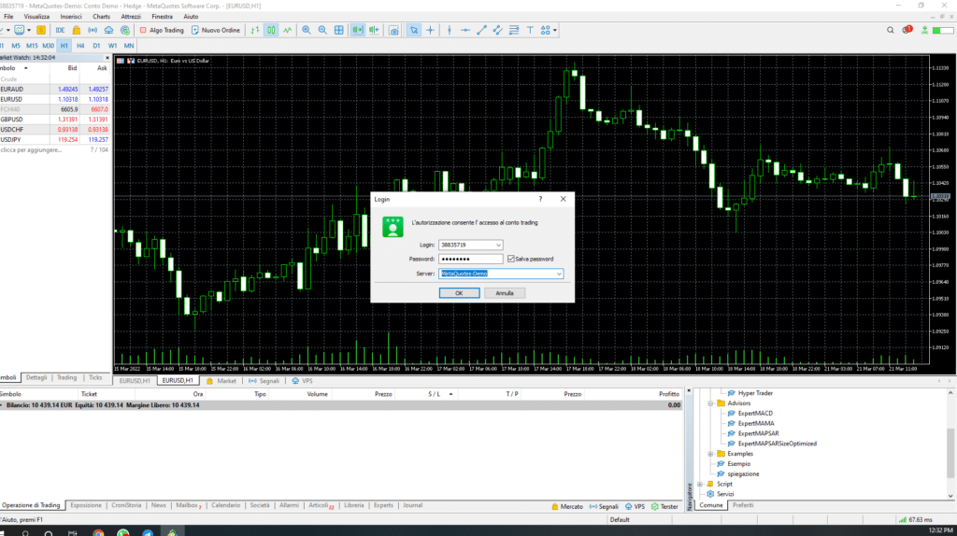Switch timeframe to M5
Viewport: 957px width, 536px height.
pyautogui.click(x=16, y=46)
